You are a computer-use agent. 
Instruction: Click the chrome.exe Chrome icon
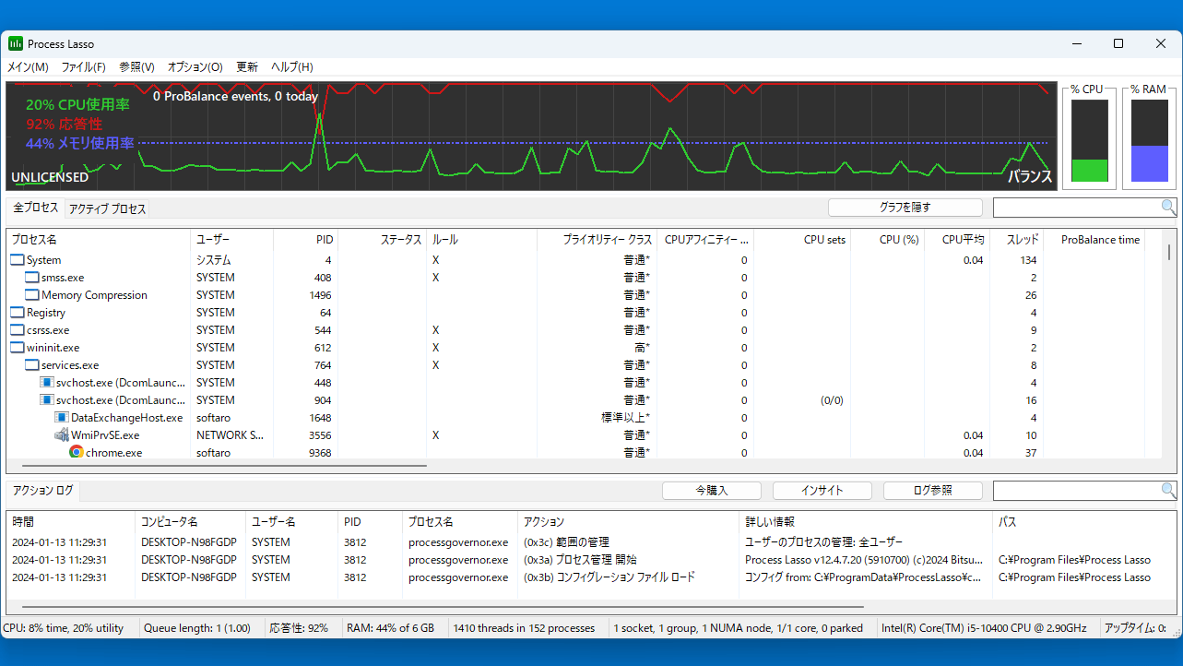pos(77,452)
